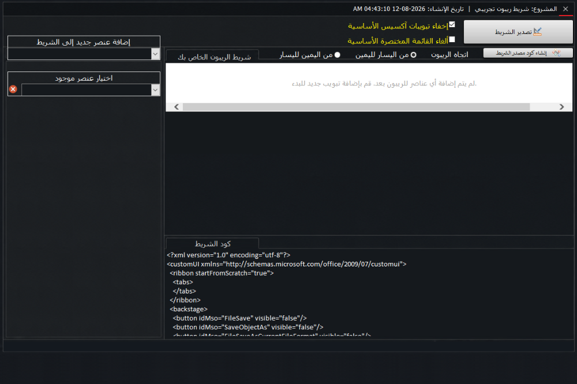Select the من اليمين لليسار radio option
Screen dimensions: 577x384
click(x=337, y=55)
